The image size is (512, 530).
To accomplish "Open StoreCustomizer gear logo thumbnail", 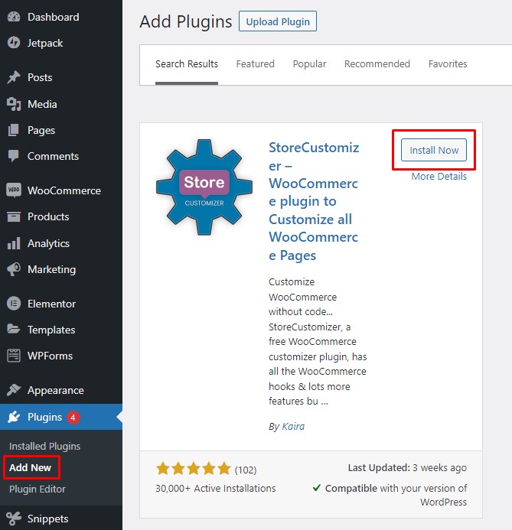I will [x=204, y=187].
